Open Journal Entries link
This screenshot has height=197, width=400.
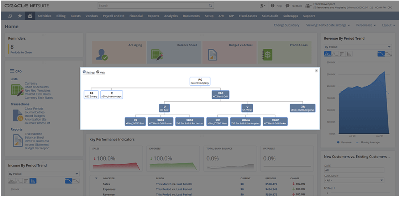(35, 112)
